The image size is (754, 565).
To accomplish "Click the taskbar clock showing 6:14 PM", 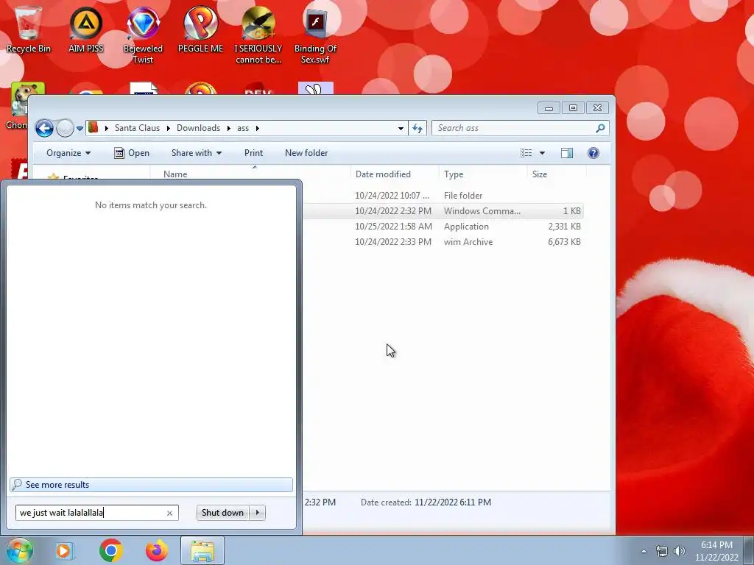I will coord(716,550).
